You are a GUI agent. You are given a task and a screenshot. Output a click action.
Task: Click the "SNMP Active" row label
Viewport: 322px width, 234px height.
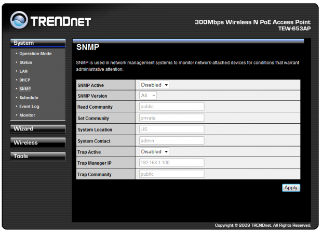pos(90,85)
